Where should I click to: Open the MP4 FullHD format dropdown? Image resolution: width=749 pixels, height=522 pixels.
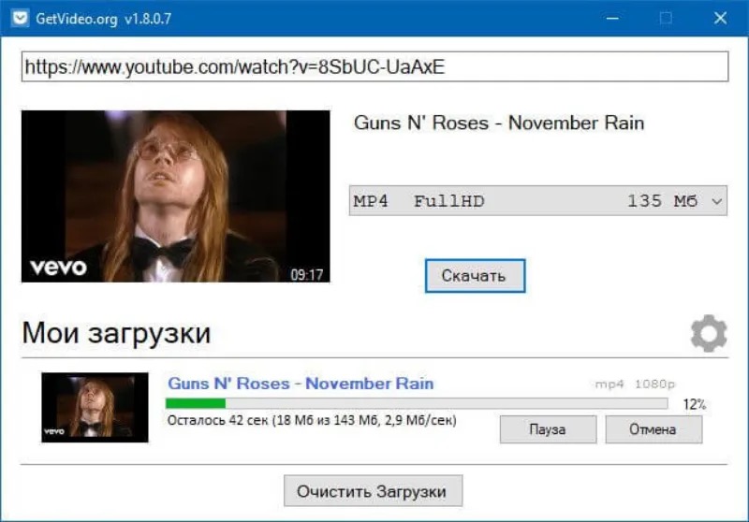tap(537, 201)
